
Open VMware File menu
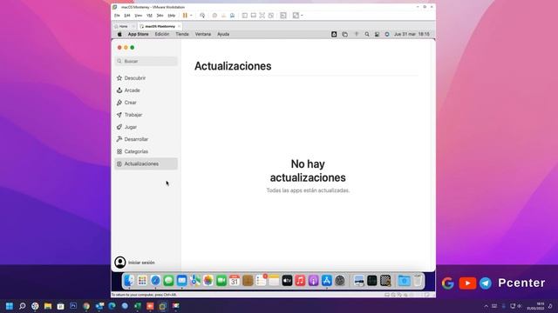pyautogui.click(x=117, y=16)
